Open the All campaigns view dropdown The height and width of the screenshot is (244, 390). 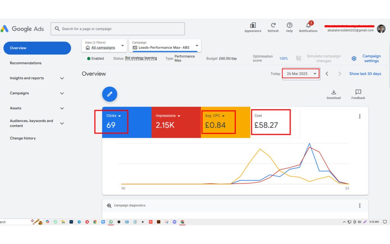(x=104, y=46)
